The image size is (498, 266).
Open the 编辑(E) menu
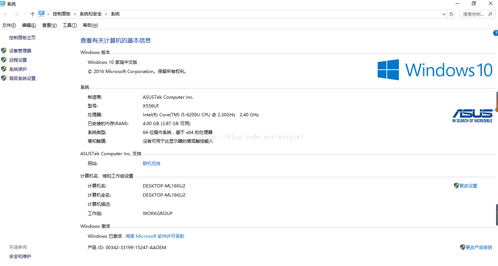coord(29,25)
